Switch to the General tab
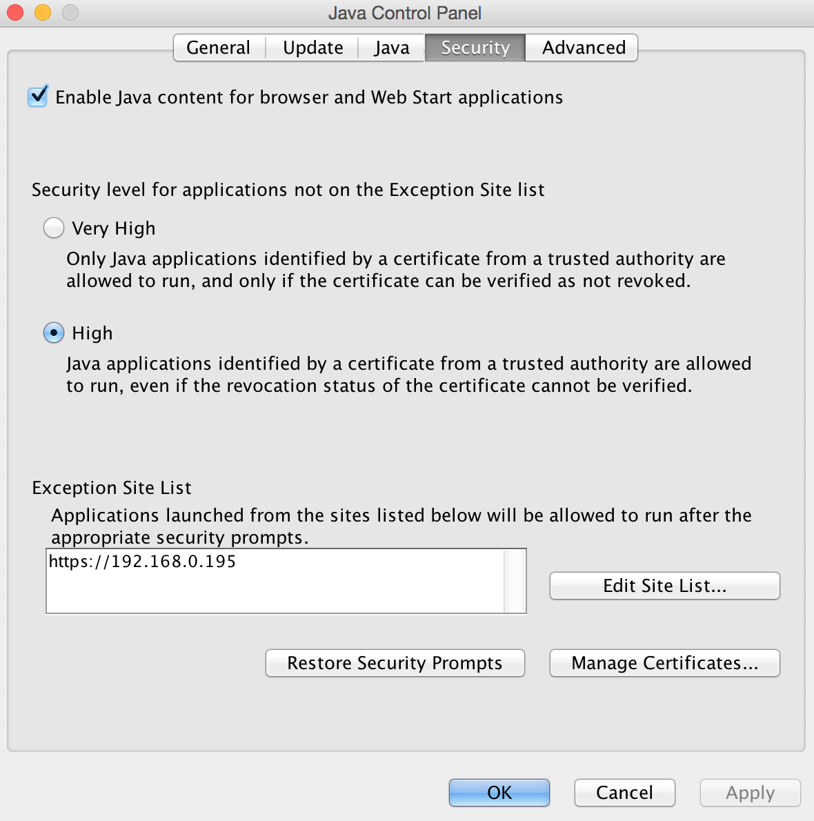Screen dimensions: 814x821 click(219, 48)
